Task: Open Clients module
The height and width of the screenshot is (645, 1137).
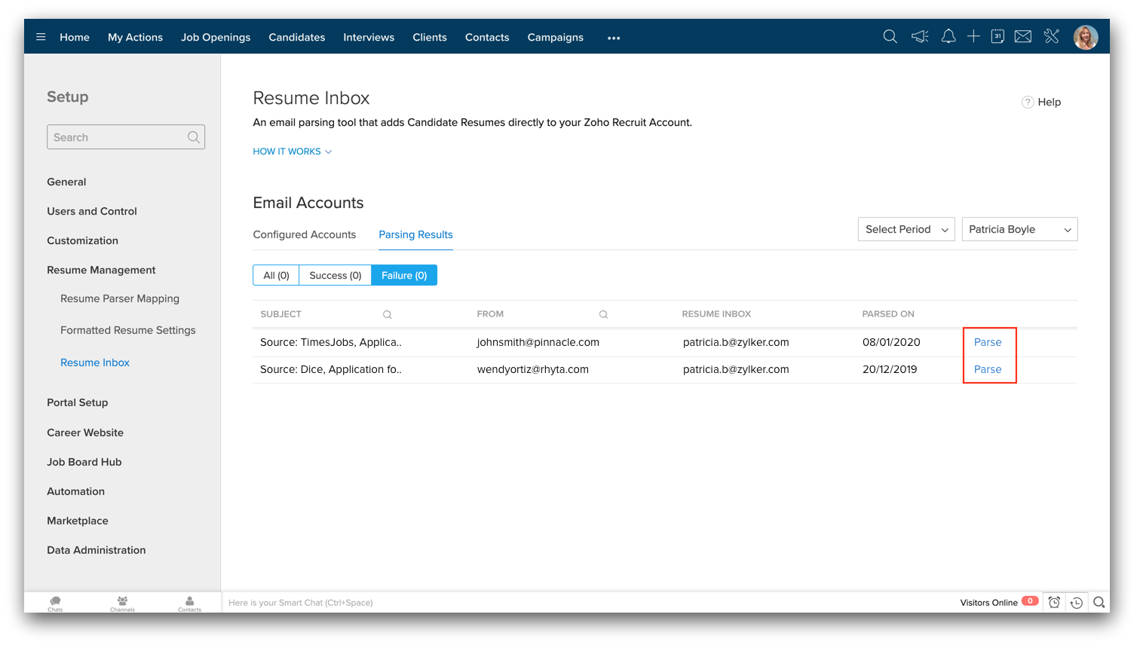Action: 430,37
